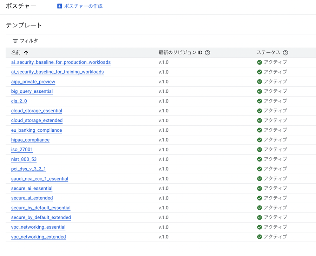This screenshot has width=316, height=256.
Task: Open saudi_nca_ecc_1_essential template
Action: pyautogui.click(x=40, y=179)
